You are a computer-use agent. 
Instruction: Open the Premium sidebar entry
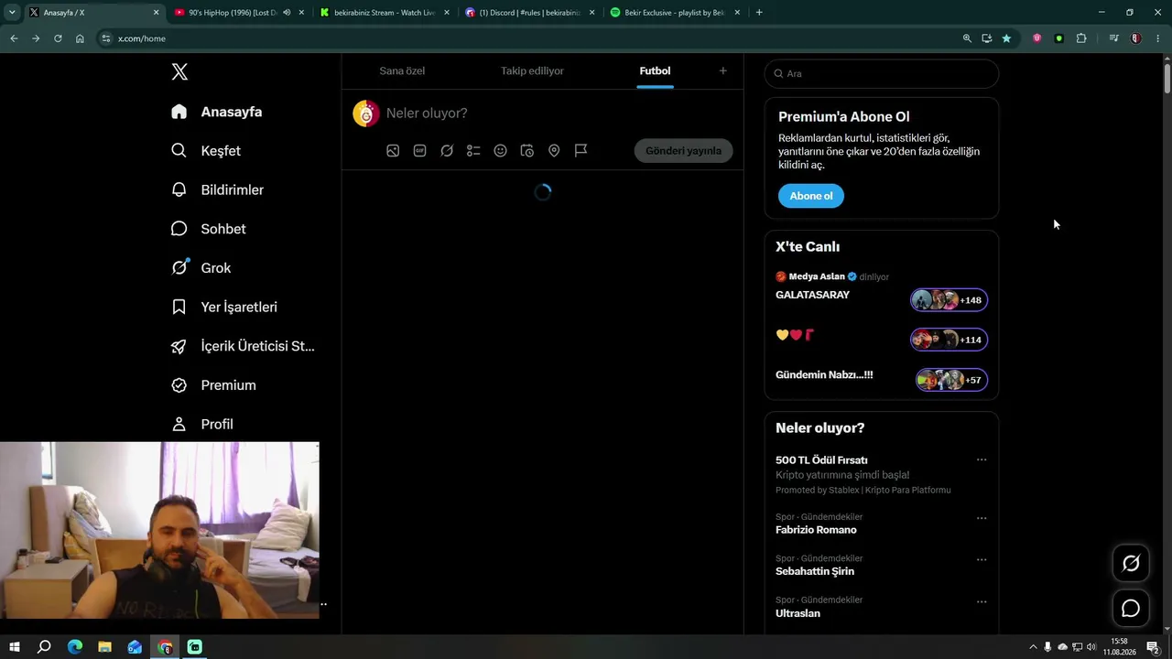[x=213, y=385]
